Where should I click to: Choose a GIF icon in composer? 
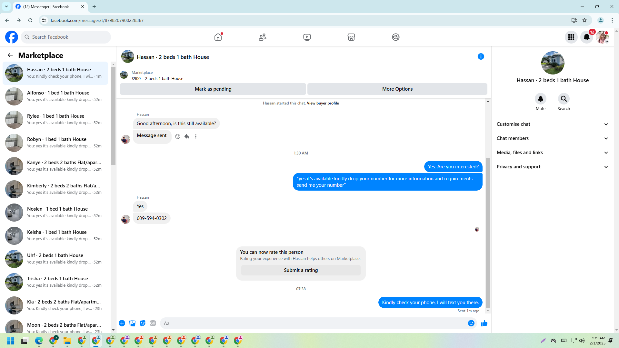point(153,323)
